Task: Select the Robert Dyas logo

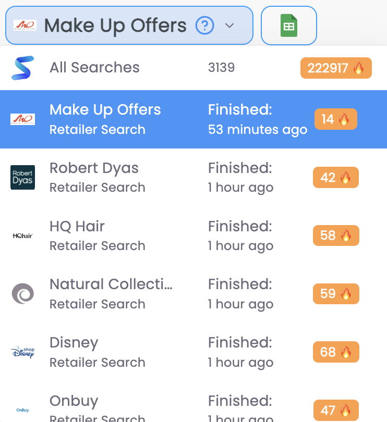Action: [22, 177]
